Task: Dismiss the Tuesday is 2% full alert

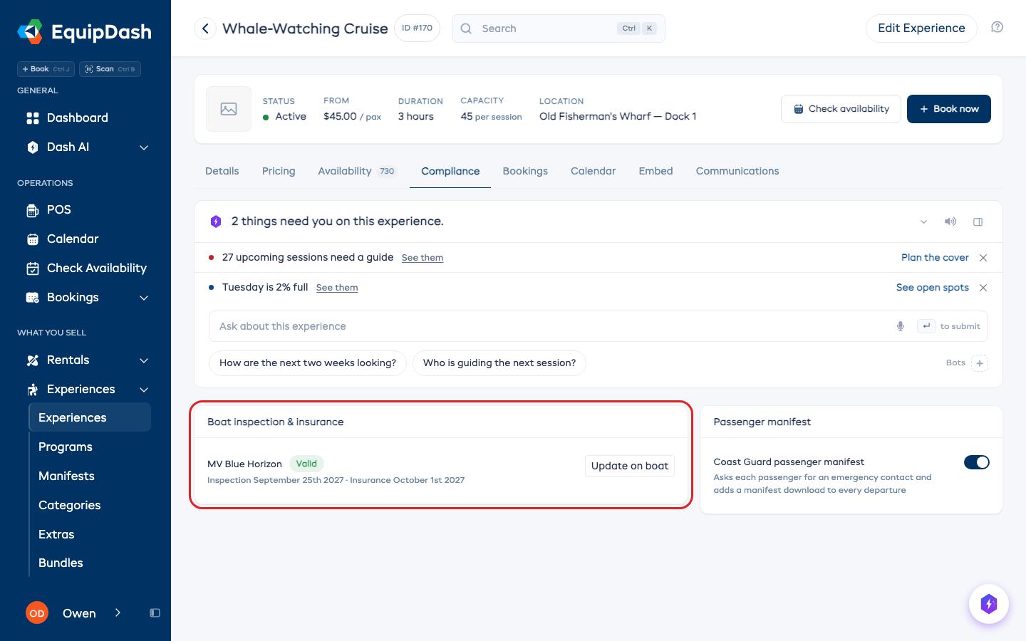Action: (x=983, y=288)
